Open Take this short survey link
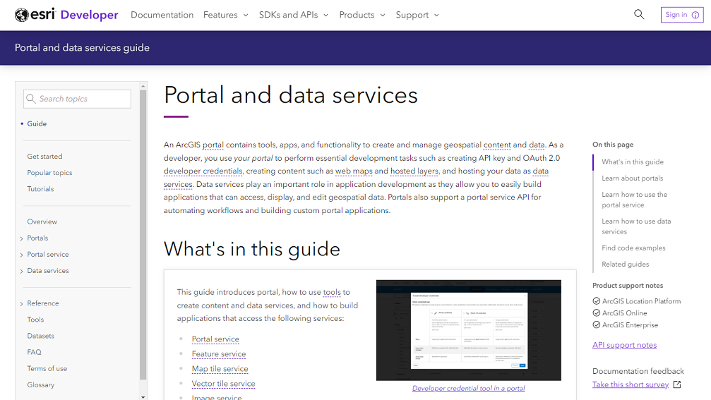The height and width of the screenshot is (400, 711). tap(631, 384)
